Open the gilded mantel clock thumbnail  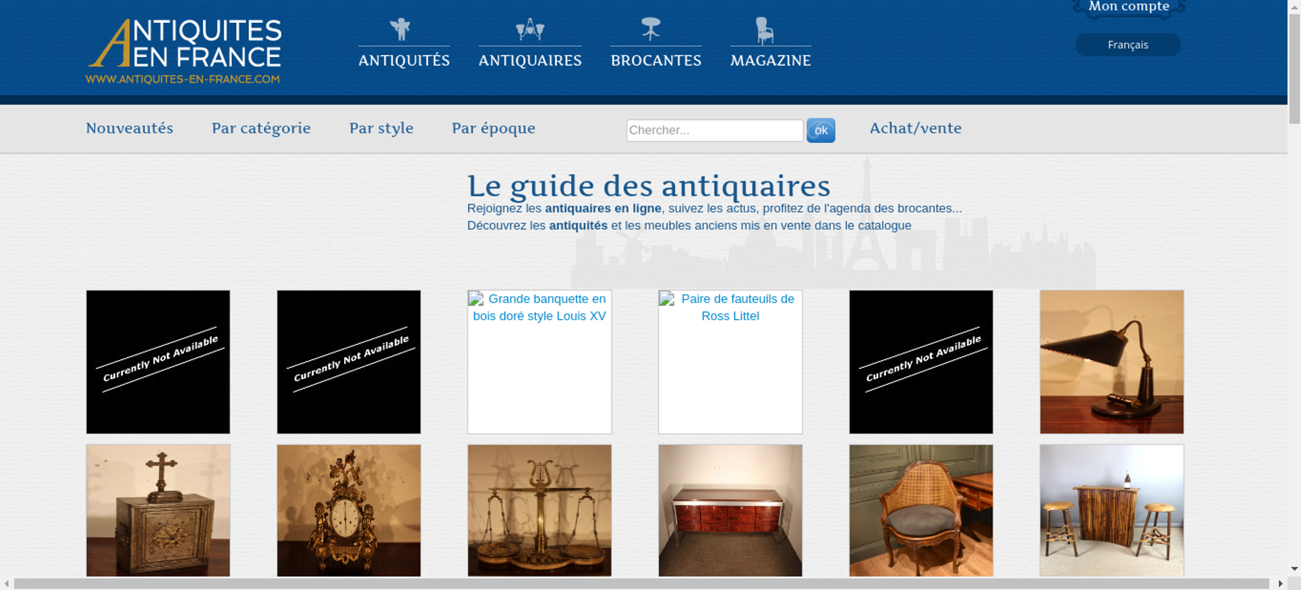point(349,511)
